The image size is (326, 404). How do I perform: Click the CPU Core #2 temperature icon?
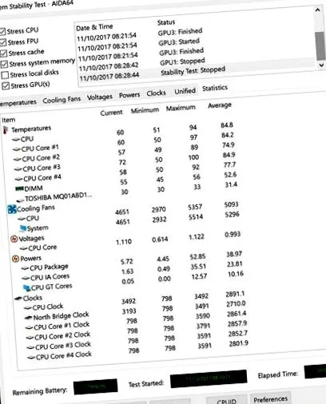point(18,159)
